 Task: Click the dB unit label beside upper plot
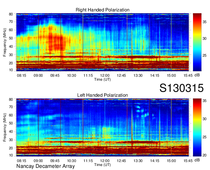pos(197,75)
